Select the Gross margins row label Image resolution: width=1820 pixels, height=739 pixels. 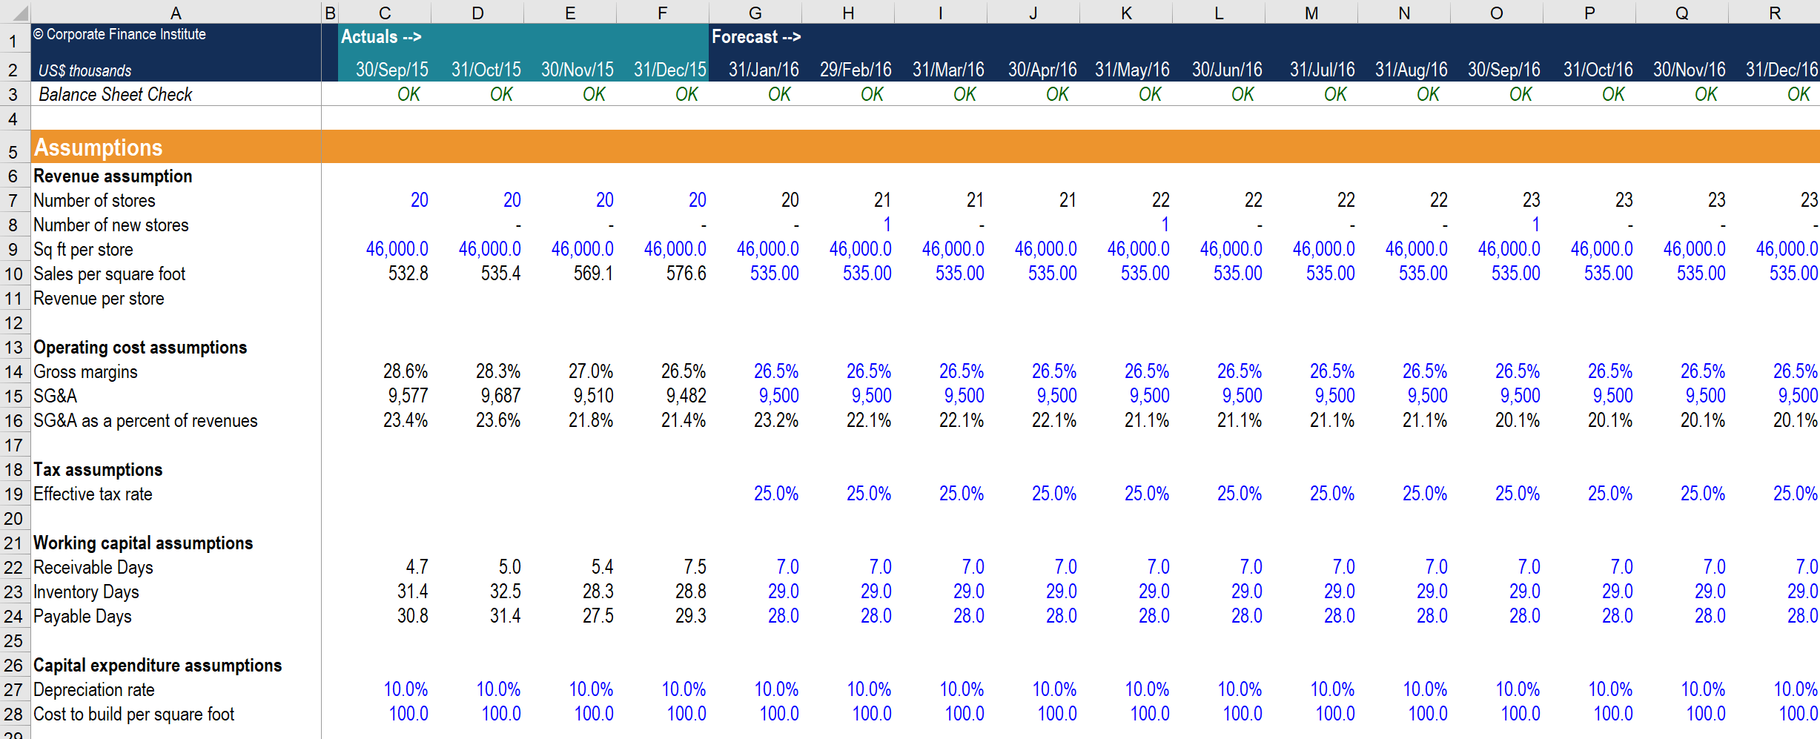coord(85,372)
